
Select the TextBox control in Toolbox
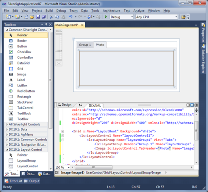point(26,119)
